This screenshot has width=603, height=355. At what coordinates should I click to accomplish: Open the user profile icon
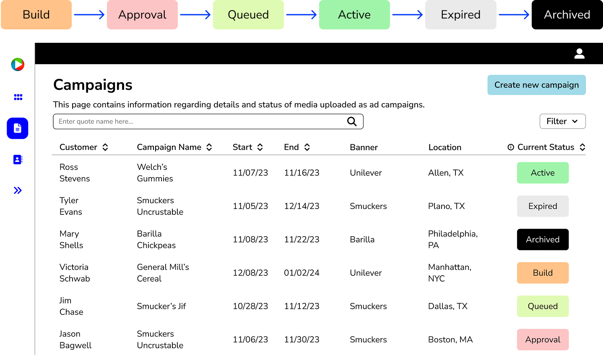click(x=580, y=54)
